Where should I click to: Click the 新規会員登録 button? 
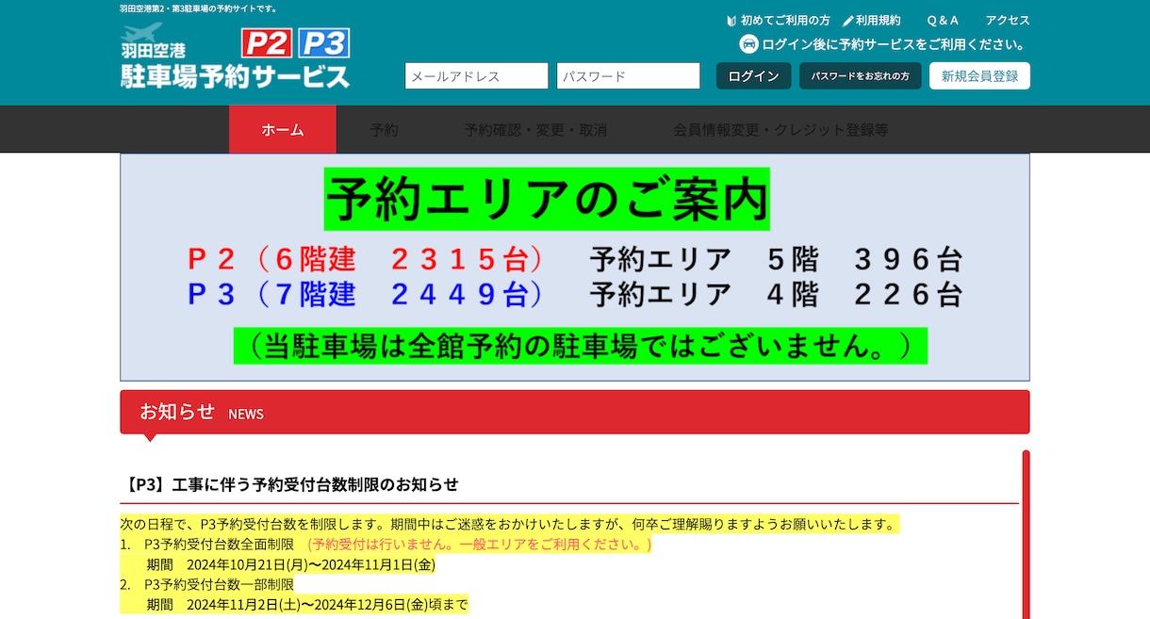(x=979, y=76)
